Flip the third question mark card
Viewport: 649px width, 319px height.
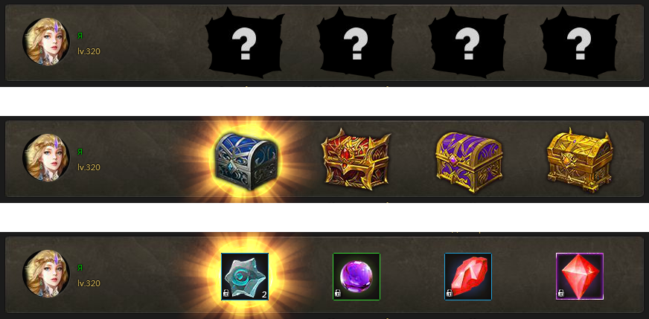(x=468, y=43)
